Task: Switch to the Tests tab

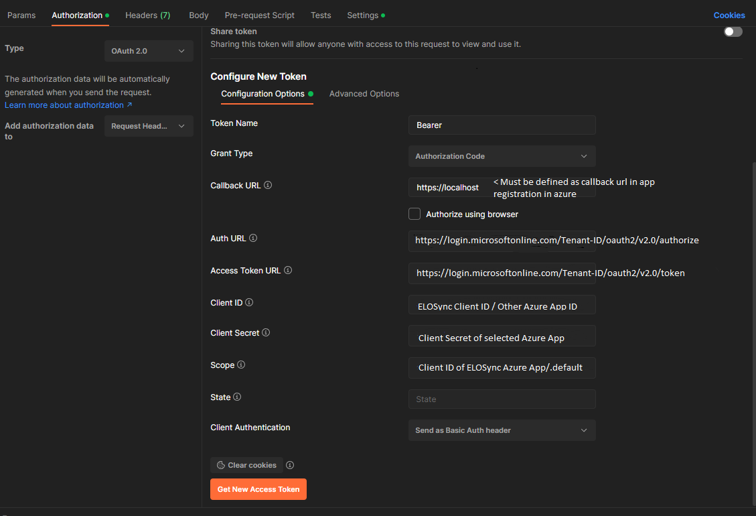Action: tap(321, 15)
